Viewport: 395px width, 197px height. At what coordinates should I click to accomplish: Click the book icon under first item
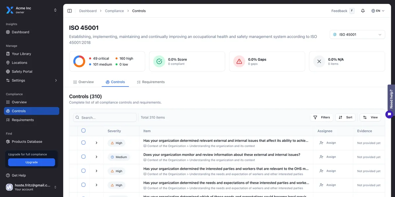[x=145, y=146]
